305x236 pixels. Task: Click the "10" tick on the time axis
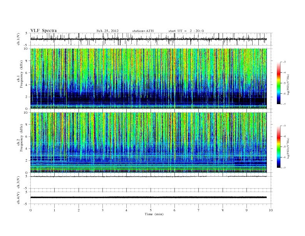coord(271,210)
